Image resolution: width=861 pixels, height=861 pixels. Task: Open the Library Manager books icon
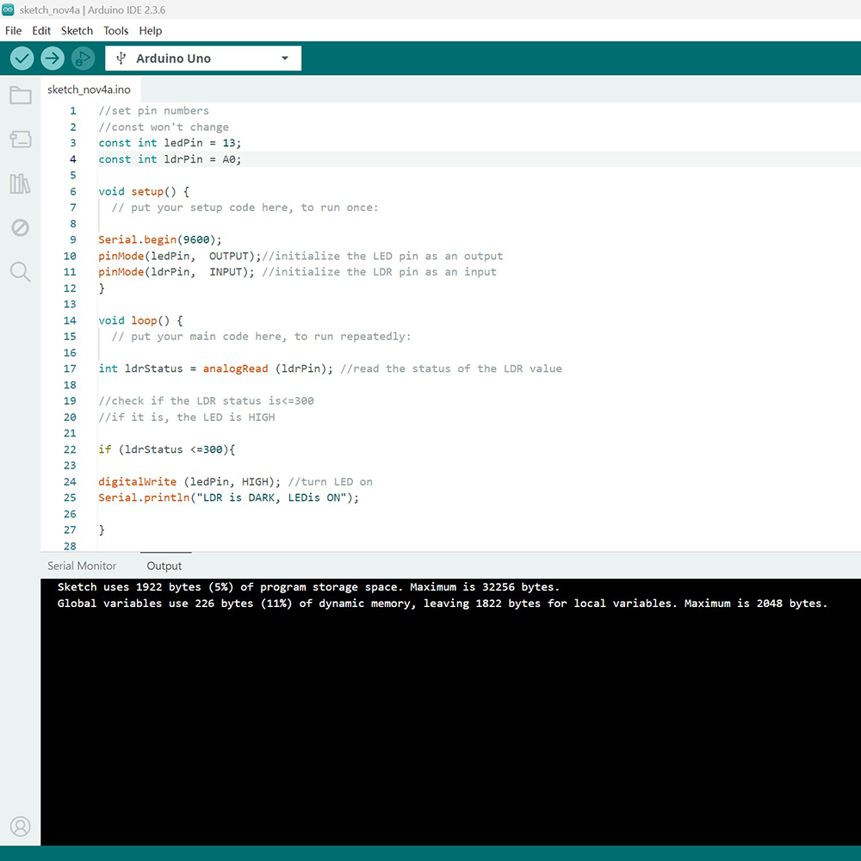[x=20, y=183]
